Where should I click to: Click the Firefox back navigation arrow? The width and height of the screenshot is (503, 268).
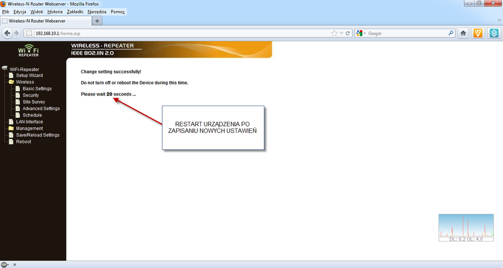pyautogui.click(x=8, y=33)
